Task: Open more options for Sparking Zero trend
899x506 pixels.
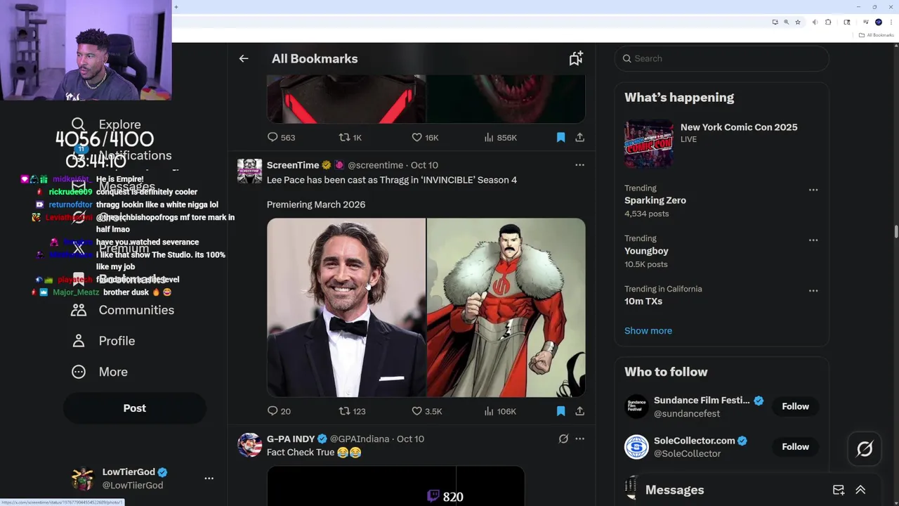Action: click(x=813, y=190)
